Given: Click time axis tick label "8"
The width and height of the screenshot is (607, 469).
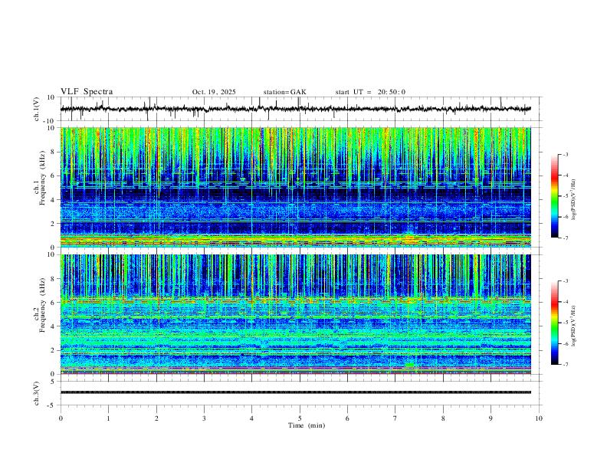Looking at the screenshot, I should click(443, 418).
